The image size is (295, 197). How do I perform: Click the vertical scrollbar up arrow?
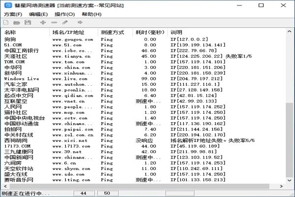tap(290, 32)
